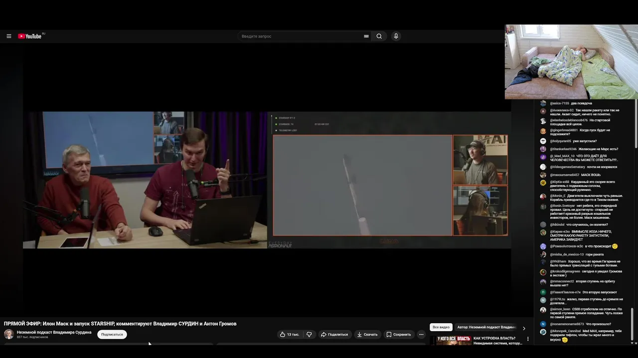Click username @elanhelosdebianco8476 in chat

[x=569, y=120]
